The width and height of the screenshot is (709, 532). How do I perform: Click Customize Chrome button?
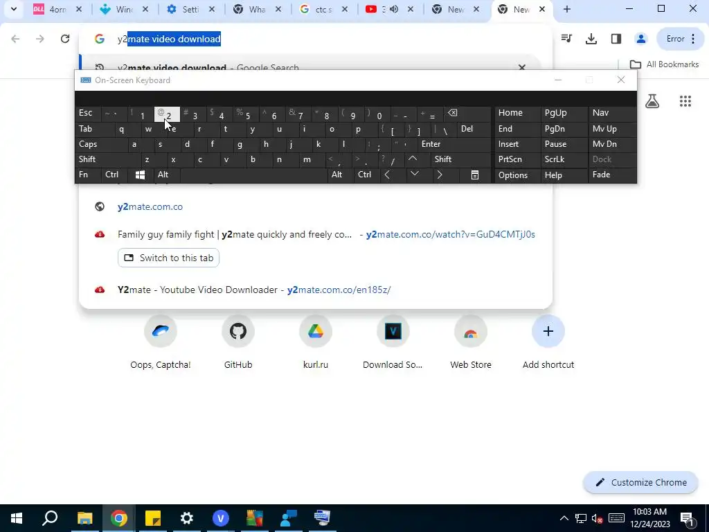(x=640, y=482)
